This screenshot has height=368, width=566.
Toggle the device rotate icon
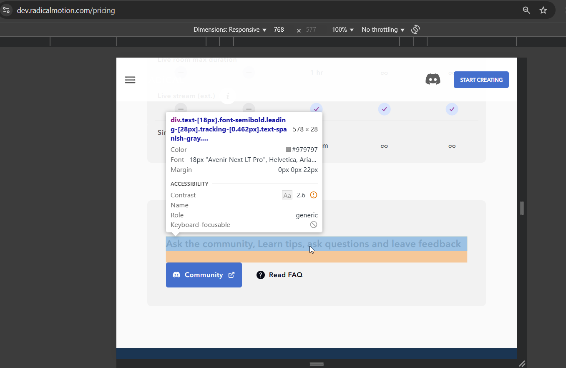pos(415,29)
